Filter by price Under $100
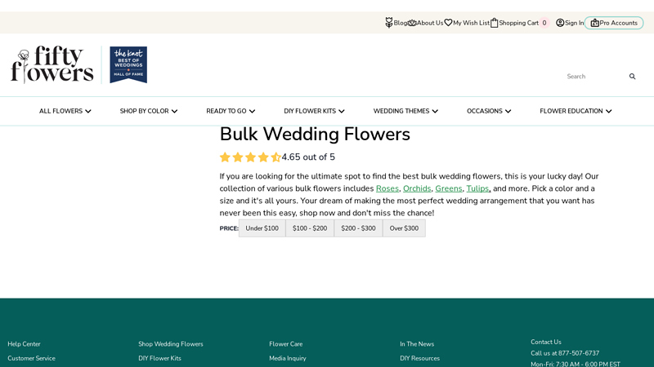Image resolution: width=654 pixels, height=367 pixels. click(x=262, y=228)
